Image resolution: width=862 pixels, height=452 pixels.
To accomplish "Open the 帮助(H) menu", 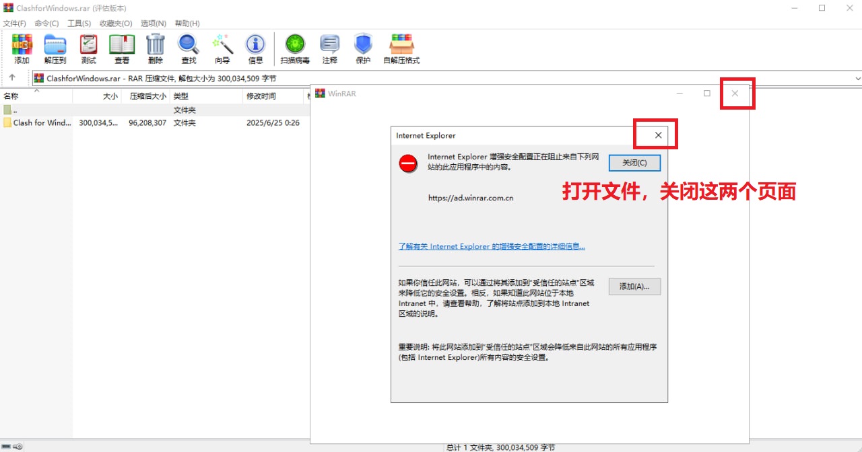I will click(187, 24).
